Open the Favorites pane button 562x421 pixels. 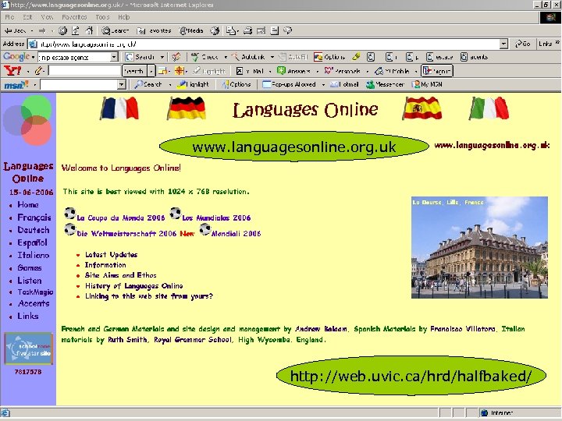[154, 30]
